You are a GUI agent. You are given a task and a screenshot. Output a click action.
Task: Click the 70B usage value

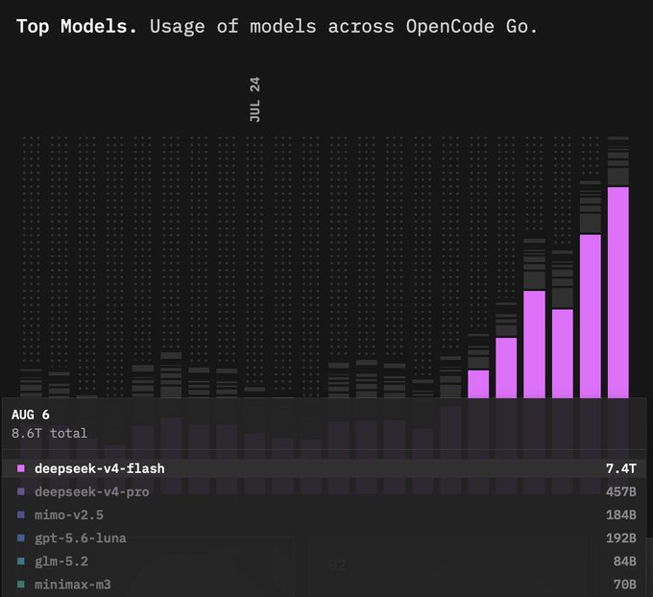pyautogui.click(x=625, y=585)
